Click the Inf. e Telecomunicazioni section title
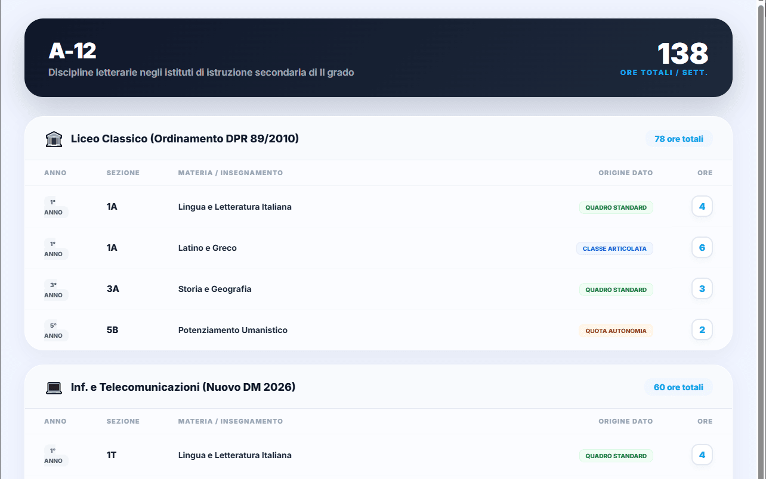 tap(183, 387)
